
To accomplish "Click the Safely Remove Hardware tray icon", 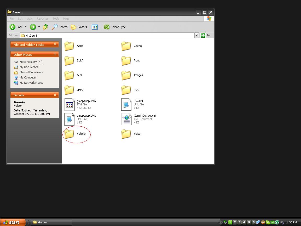I will pos(225,222).
